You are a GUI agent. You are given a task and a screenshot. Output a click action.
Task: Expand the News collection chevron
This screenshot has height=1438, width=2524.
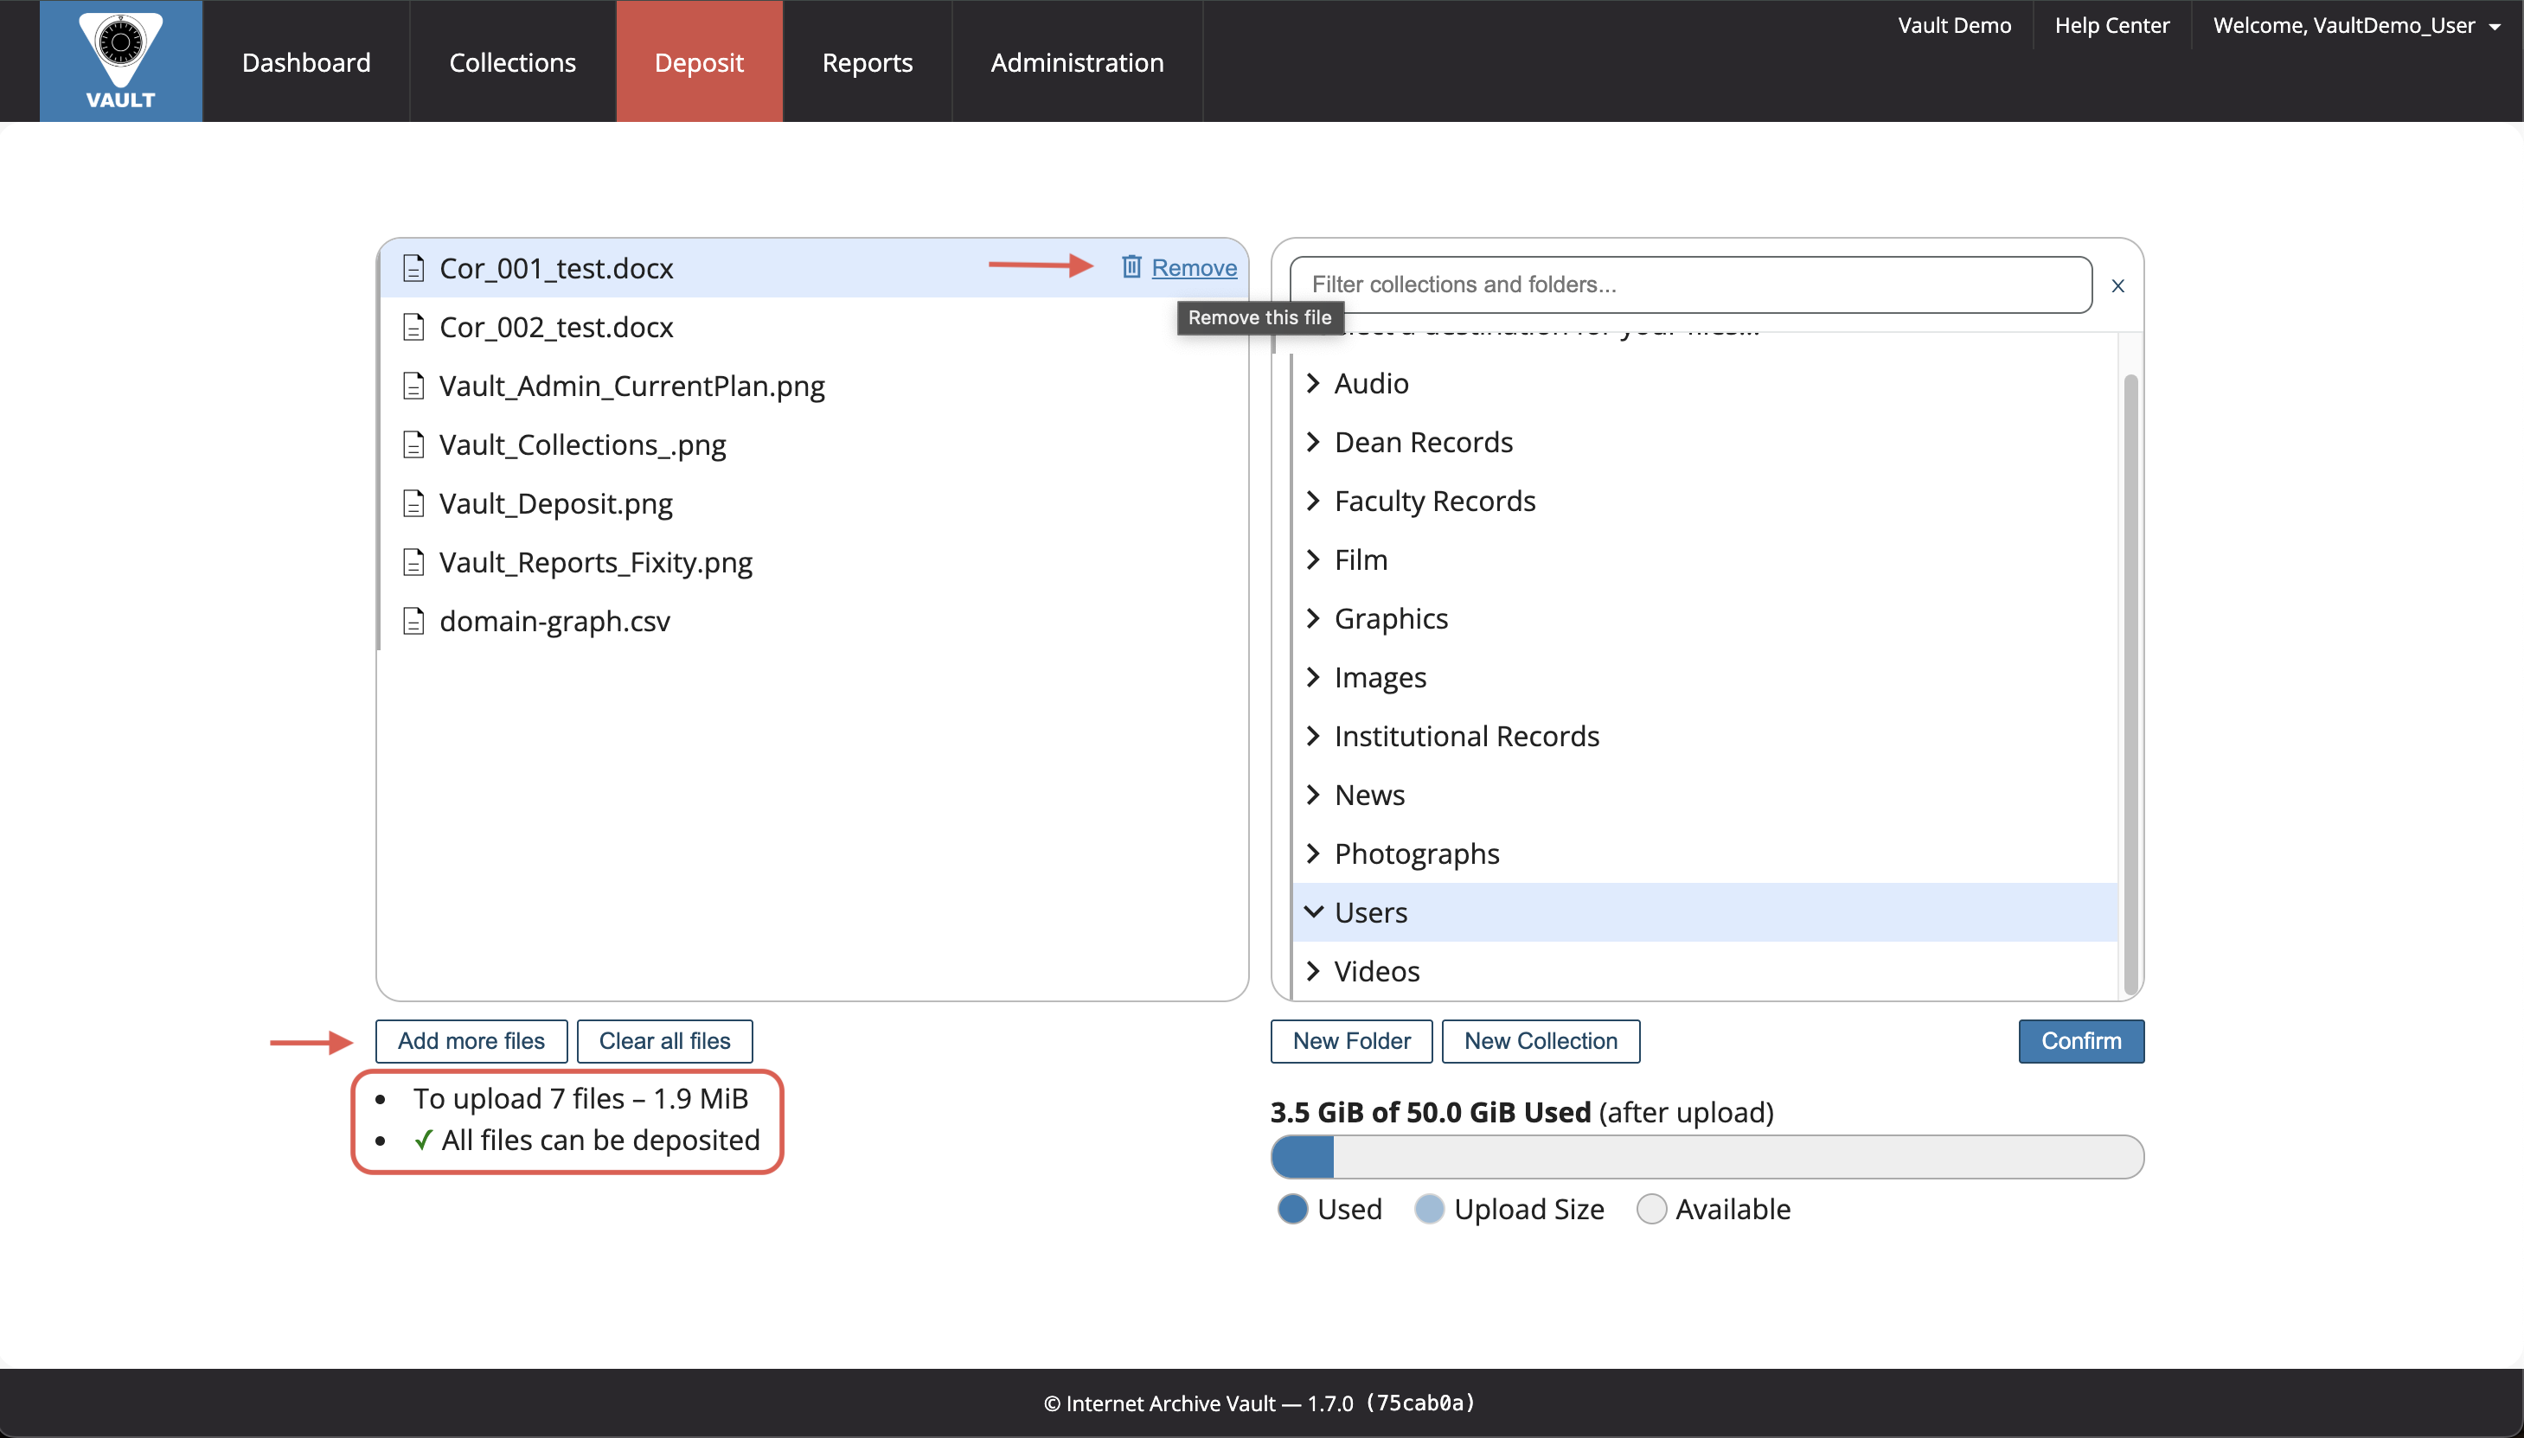point(1313,795)
